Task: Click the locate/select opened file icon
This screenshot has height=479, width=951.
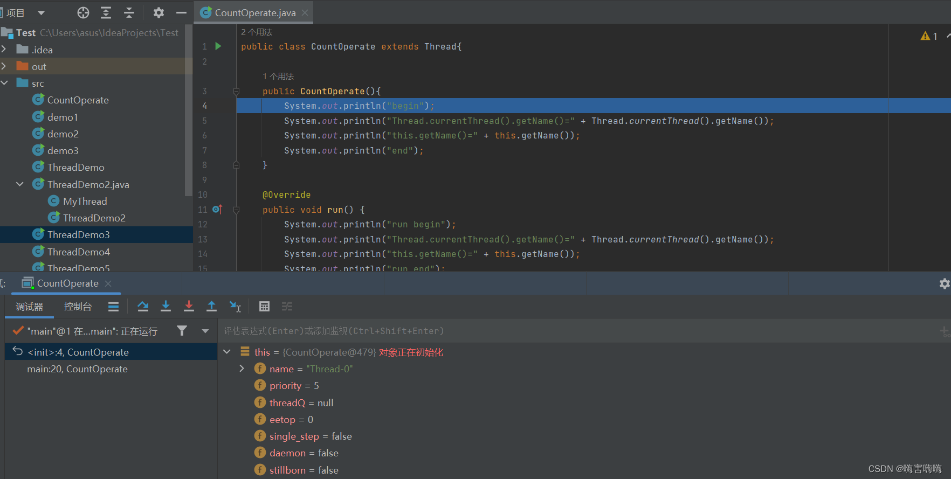Action: 83,12
